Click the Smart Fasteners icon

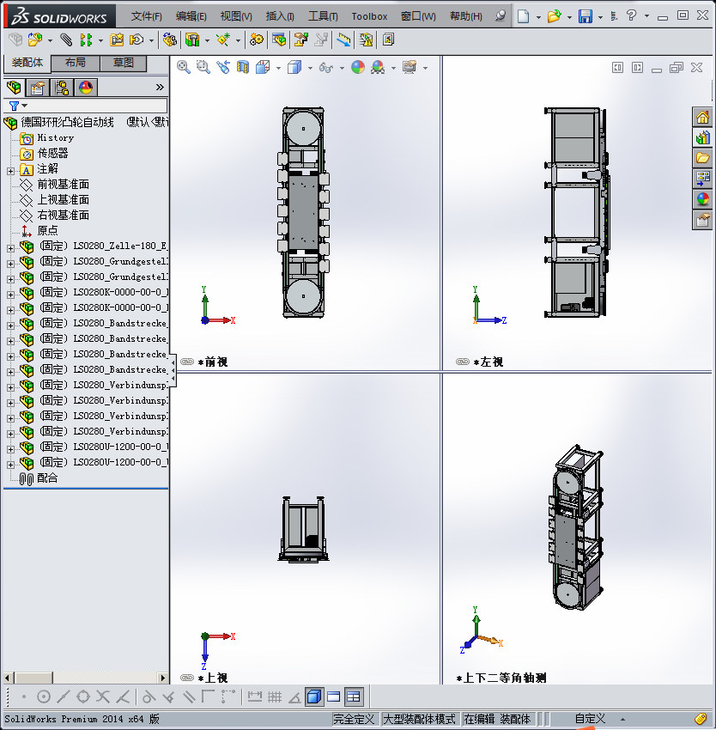coord(117,40)
